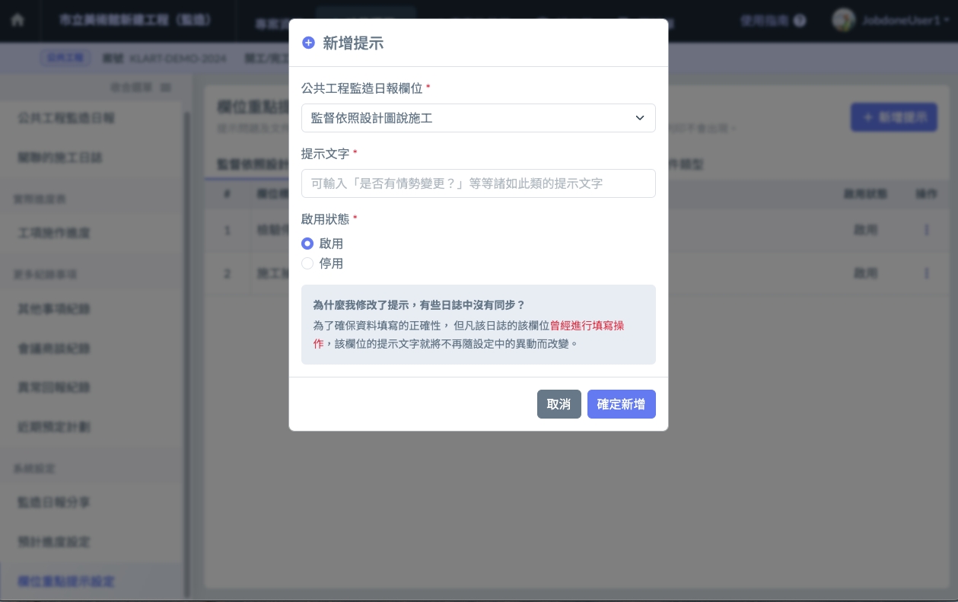958x602 pixels.
Task: Click the blue 新增提示 button behind the dialog
Action: [x=893, y=117]
